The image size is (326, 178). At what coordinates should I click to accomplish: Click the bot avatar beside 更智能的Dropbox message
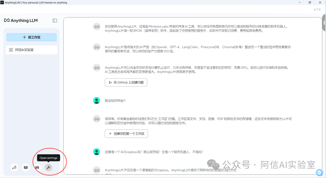97,170
